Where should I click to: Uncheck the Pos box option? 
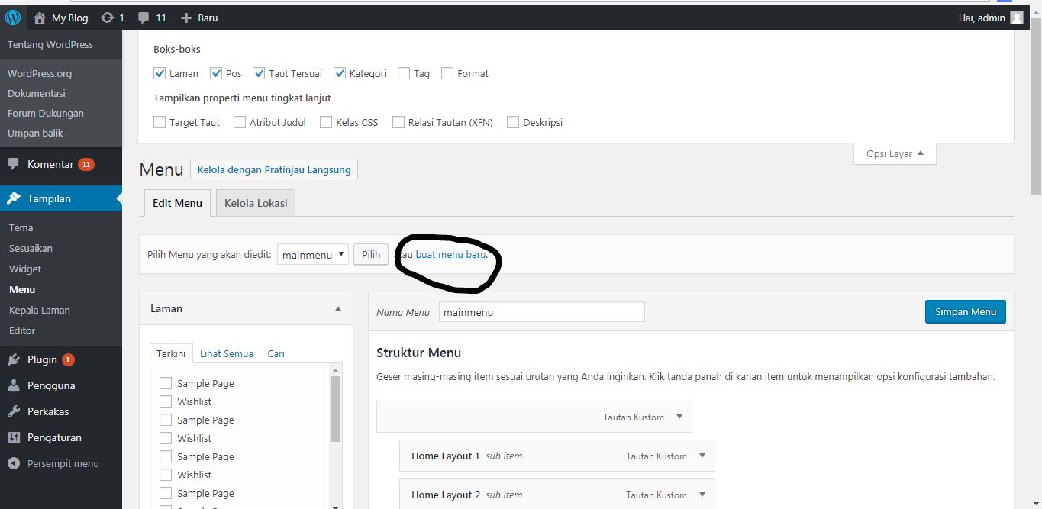216,73
